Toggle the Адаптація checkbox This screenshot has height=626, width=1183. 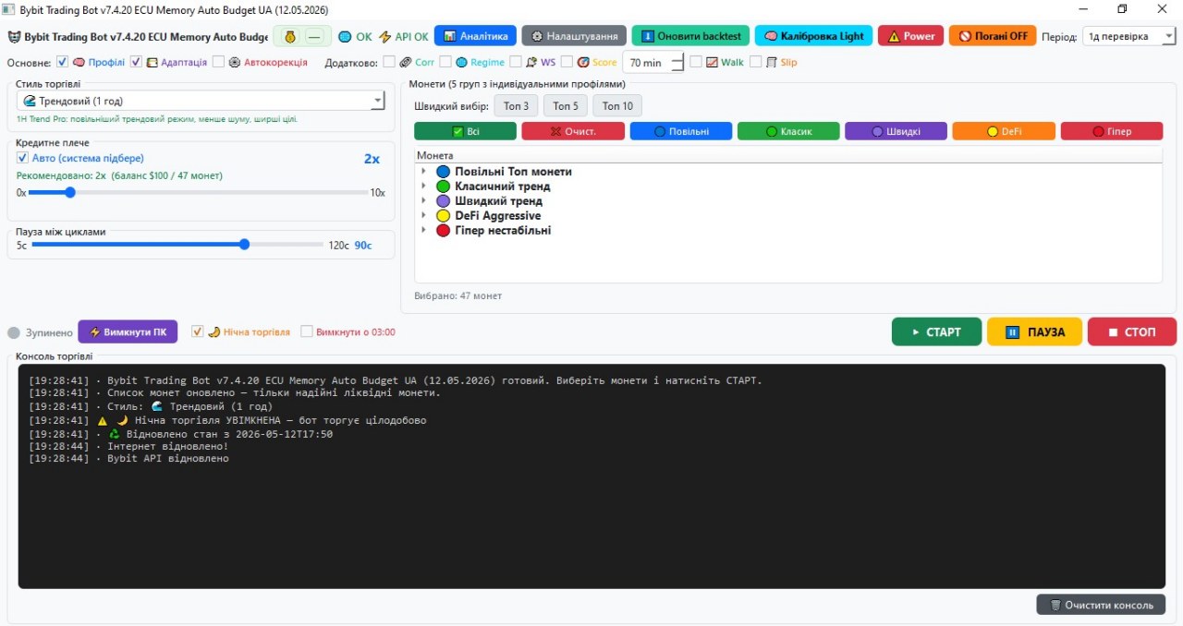pyautogui.click(x=136, y=62)
